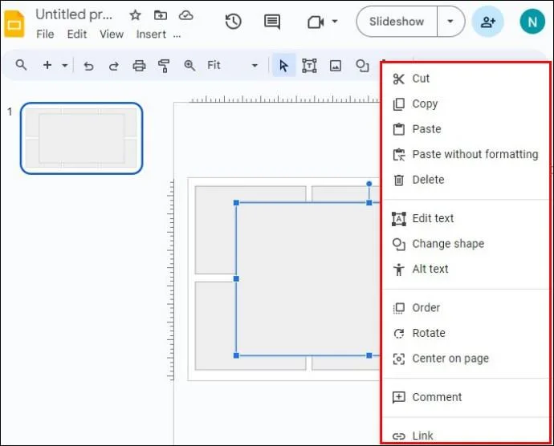Viewport: 554px width, 446px height.
Task: Add a Comment from context menu
Action: pyautogui.click(x=466, y=397)
